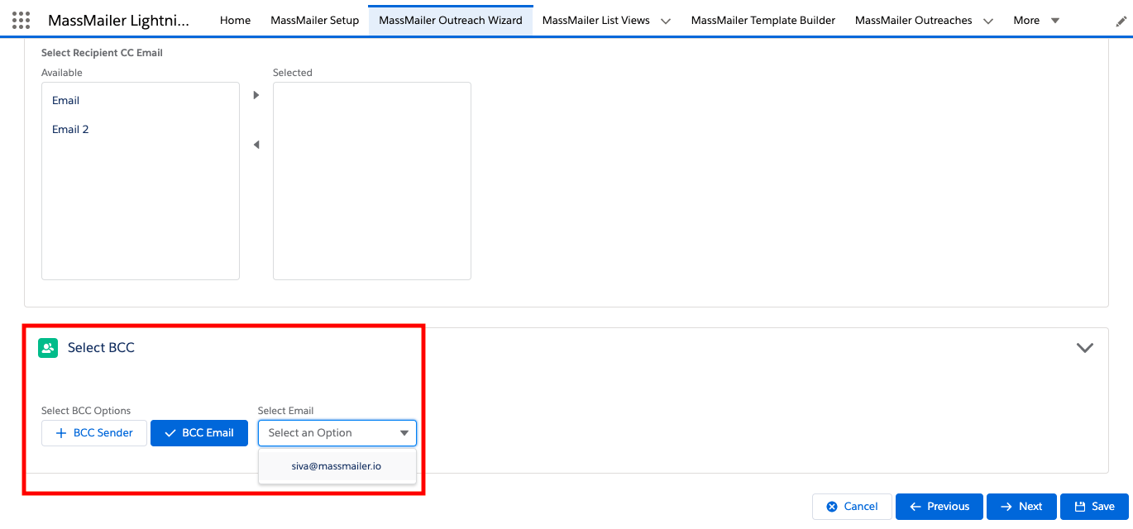Go to the Home tab
This screenshot has width=1133, height=529.
[x=235, y=20]
